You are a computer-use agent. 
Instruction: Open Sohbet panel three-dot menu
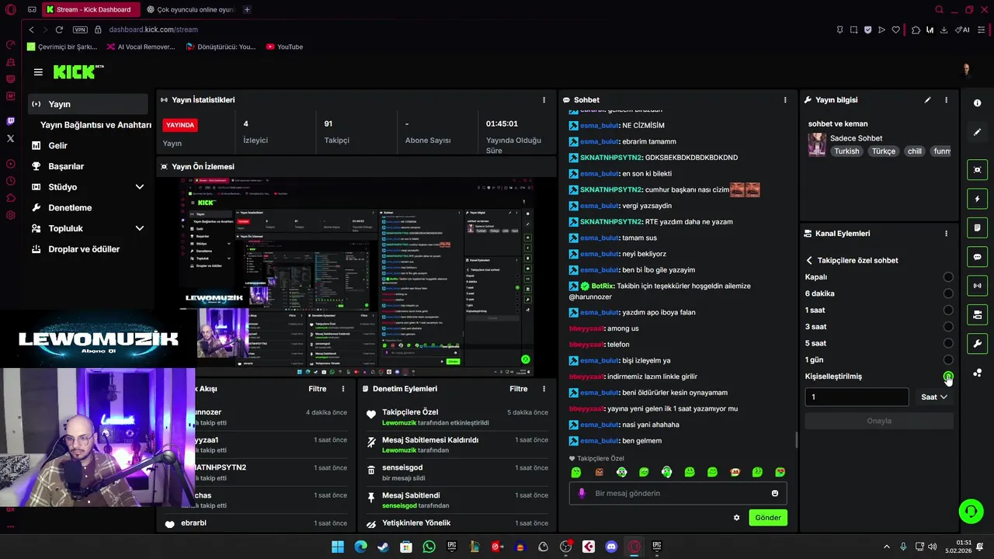click(x=785, y=100)
